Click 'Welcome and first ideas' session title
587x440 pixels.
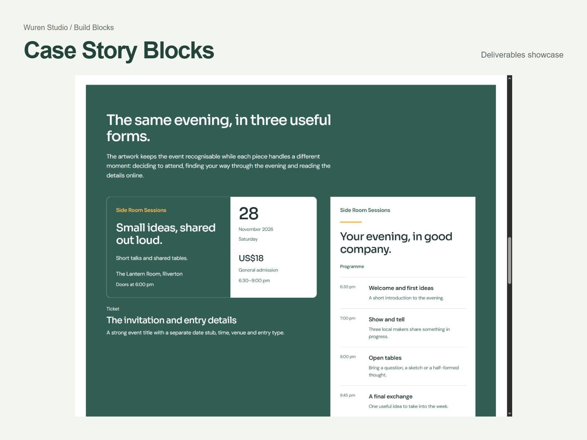(401, 288)
